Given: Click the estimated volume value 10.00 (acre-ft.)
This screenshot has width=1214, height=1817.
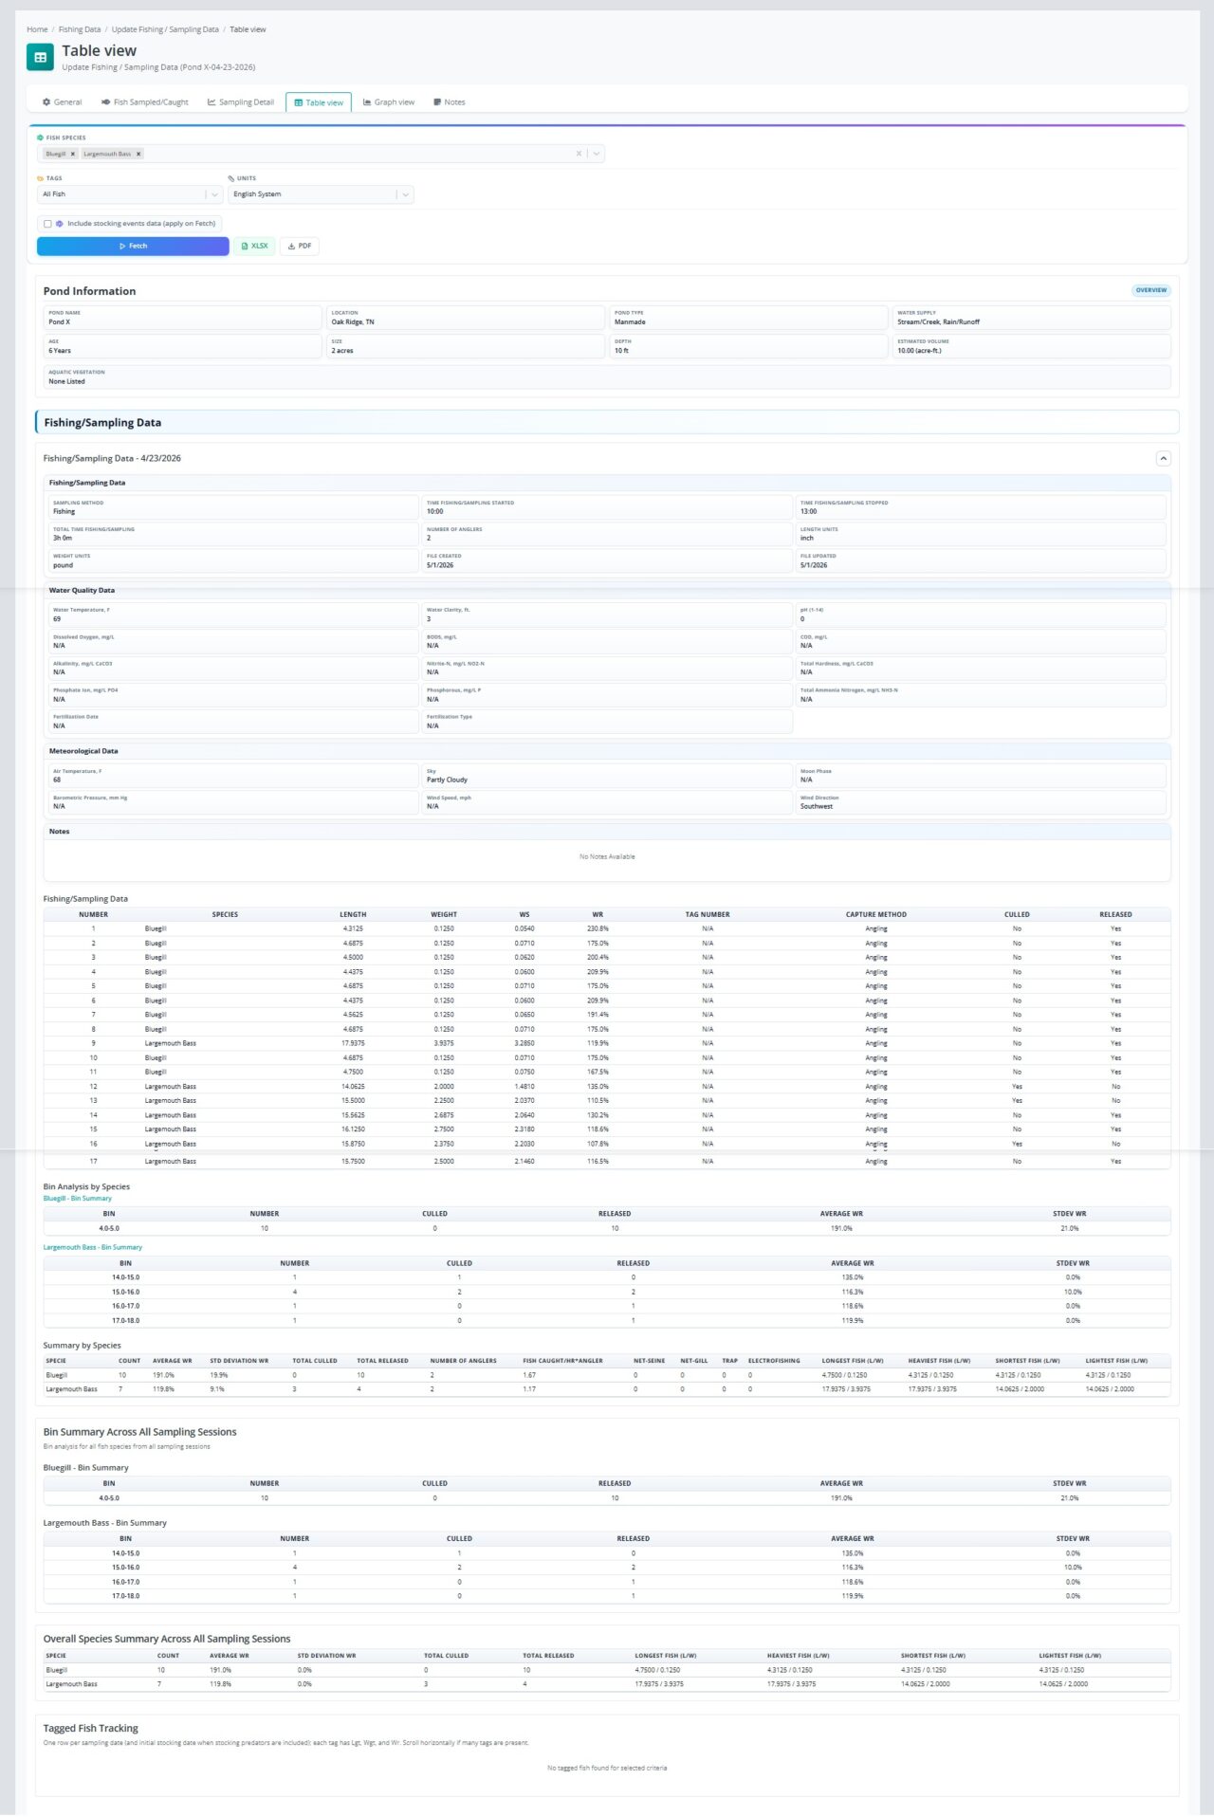Looking at the screenshot, I should [919, 351].
